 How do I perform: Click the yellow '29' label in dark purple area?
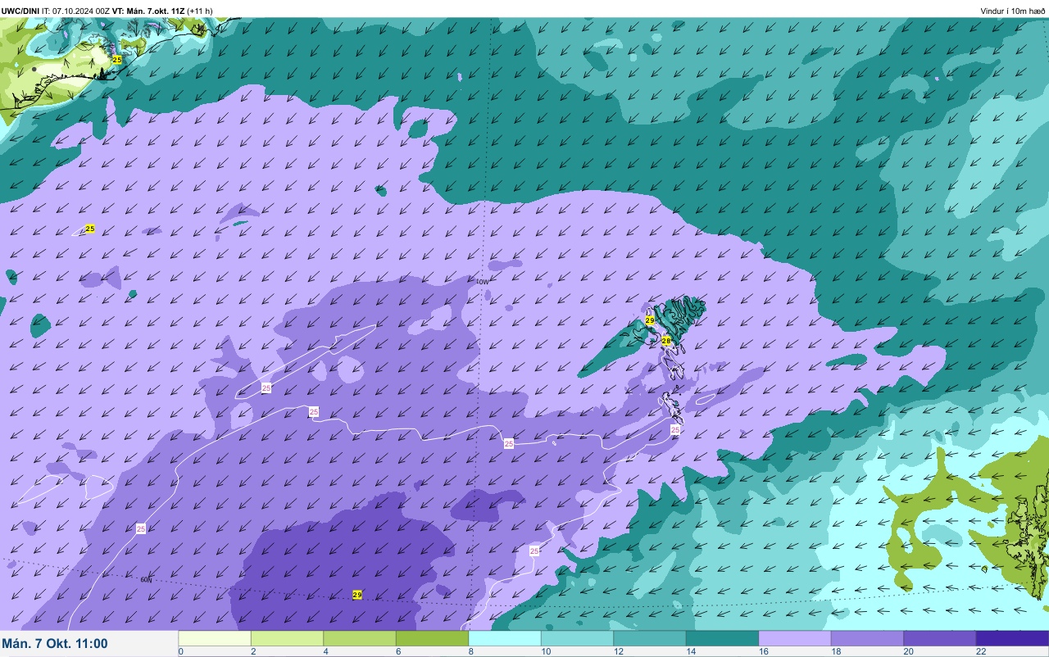tap(357, 595)
